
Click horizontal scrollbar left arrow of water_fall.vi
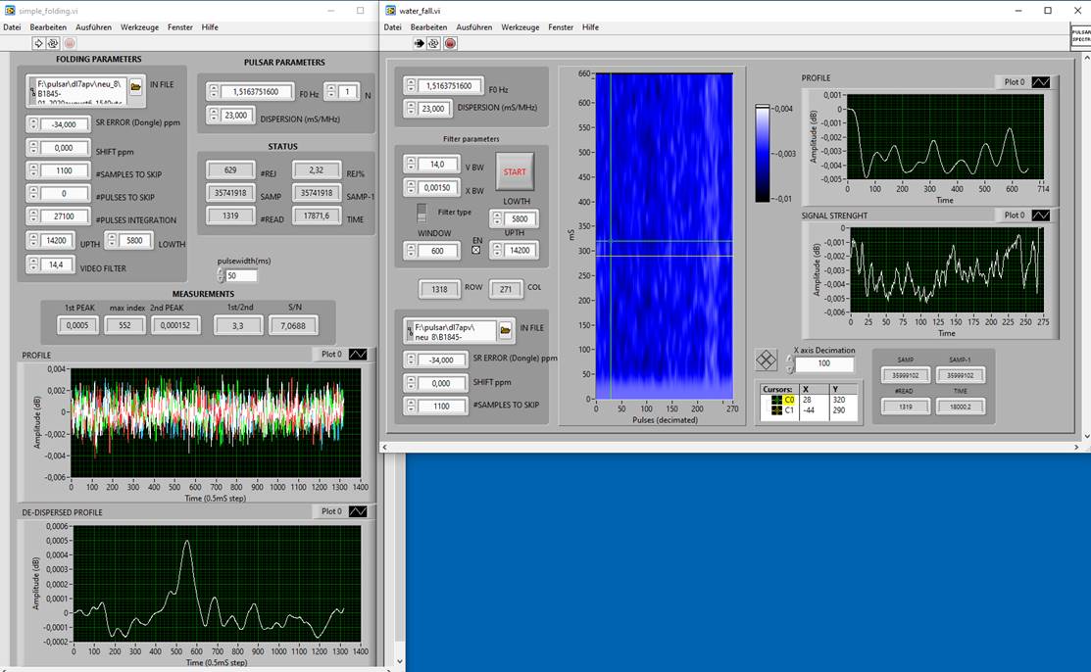(x=385, y=447)
